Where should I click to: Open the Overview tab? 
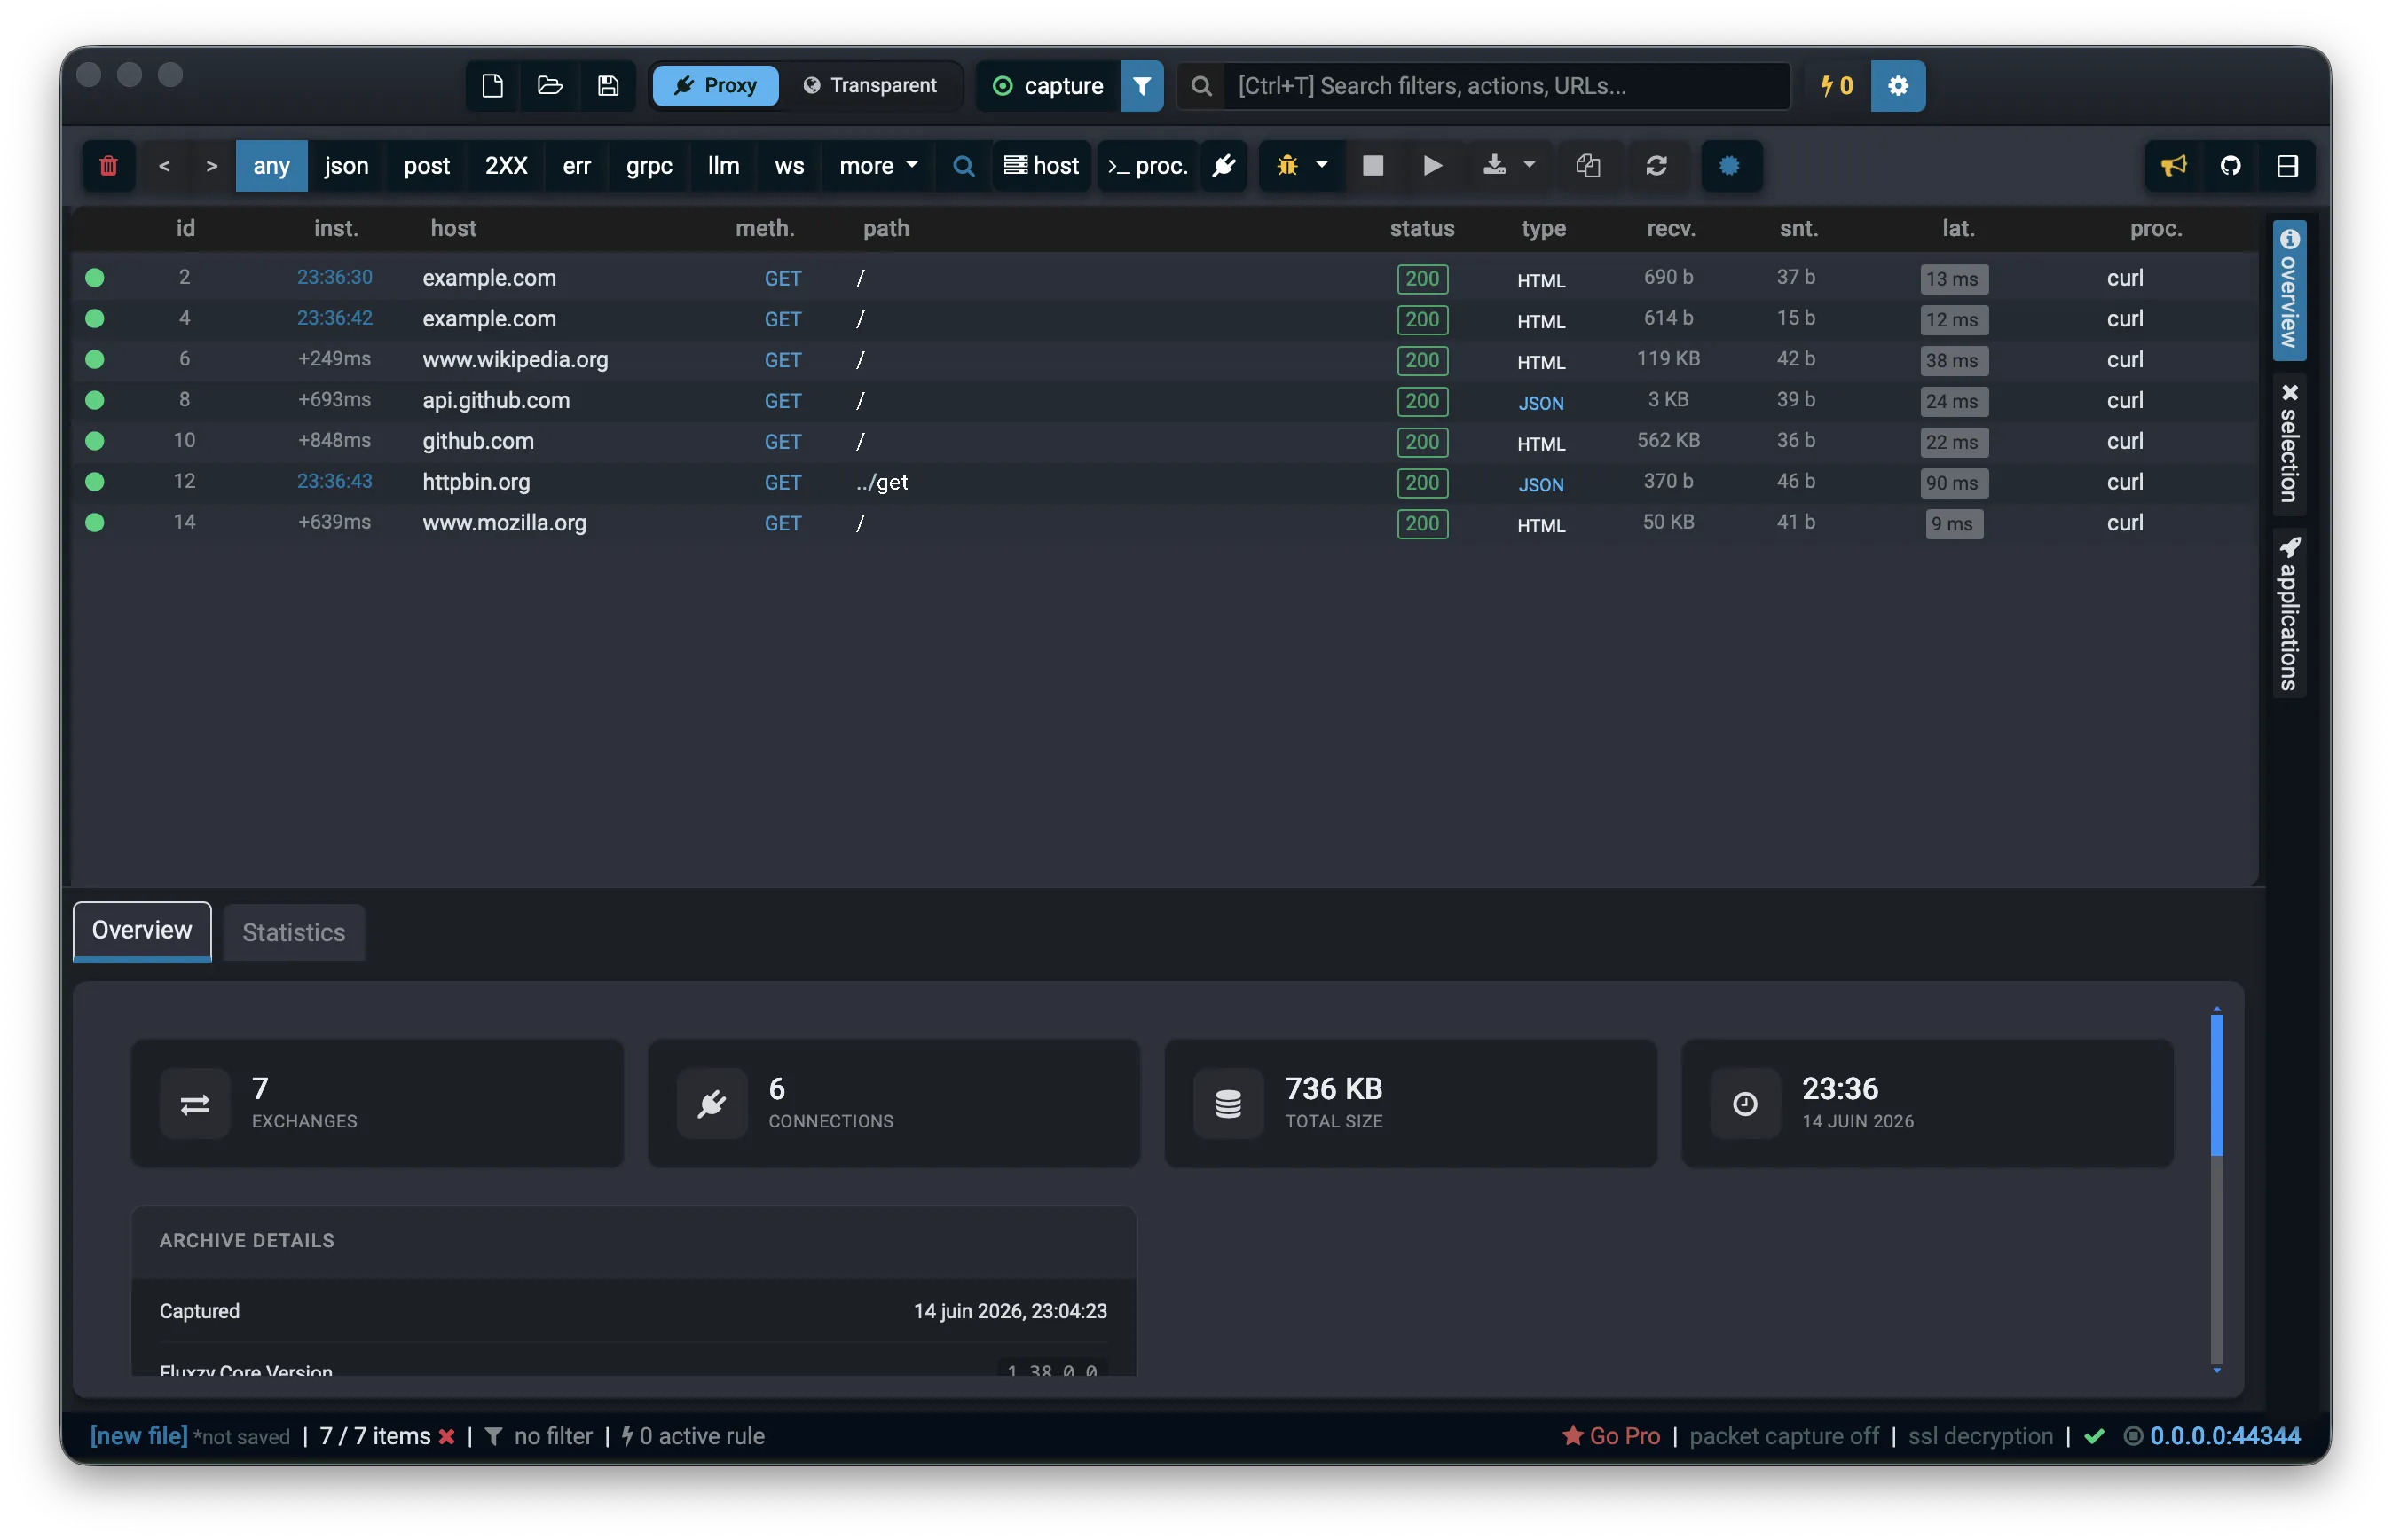tap(142, 931)
